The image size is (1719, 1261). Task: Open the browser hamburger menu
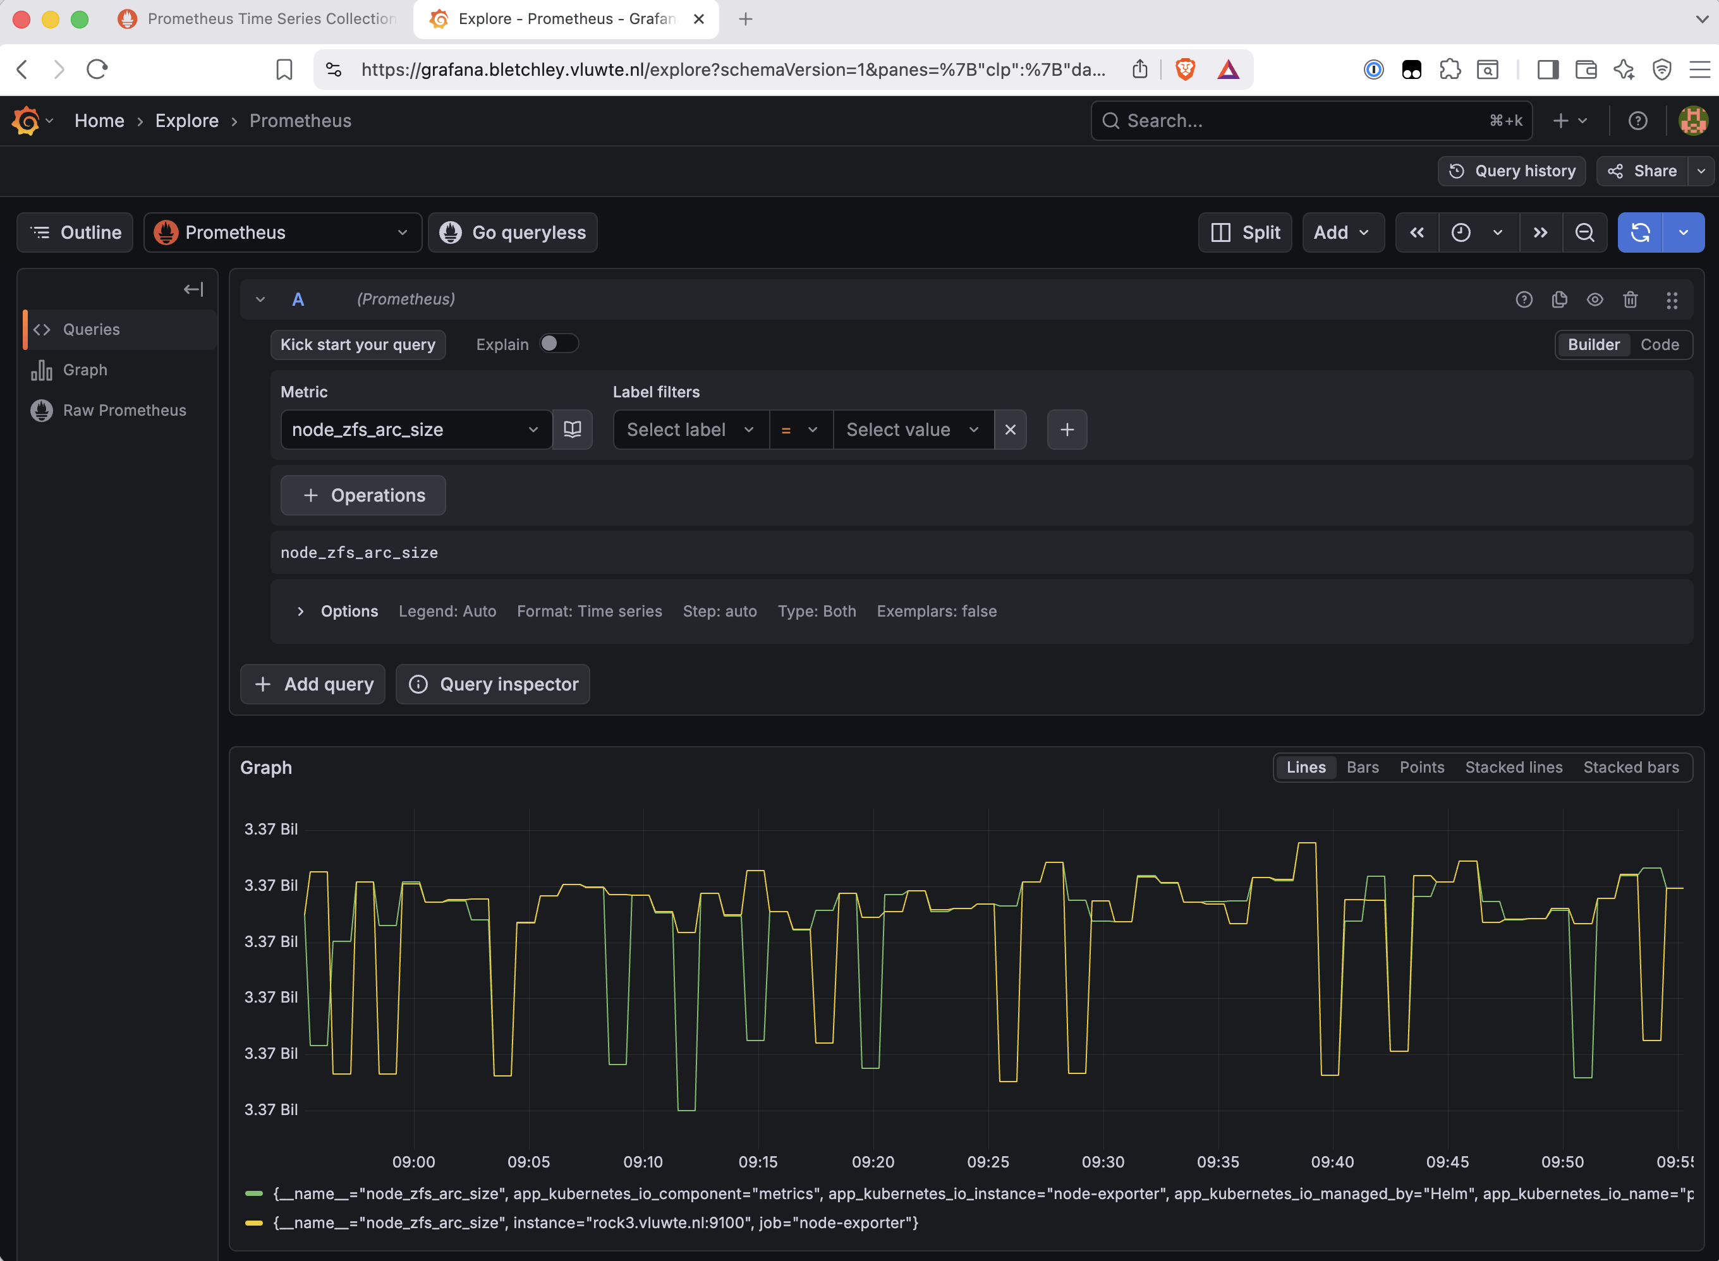1699,69
